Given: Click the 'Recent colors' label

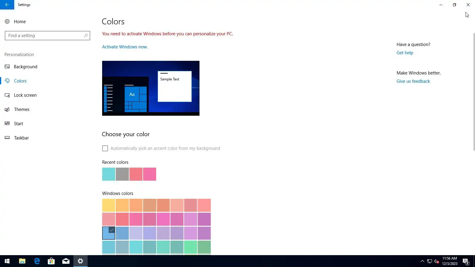Looking at the screenshot, I should (115, 162).
